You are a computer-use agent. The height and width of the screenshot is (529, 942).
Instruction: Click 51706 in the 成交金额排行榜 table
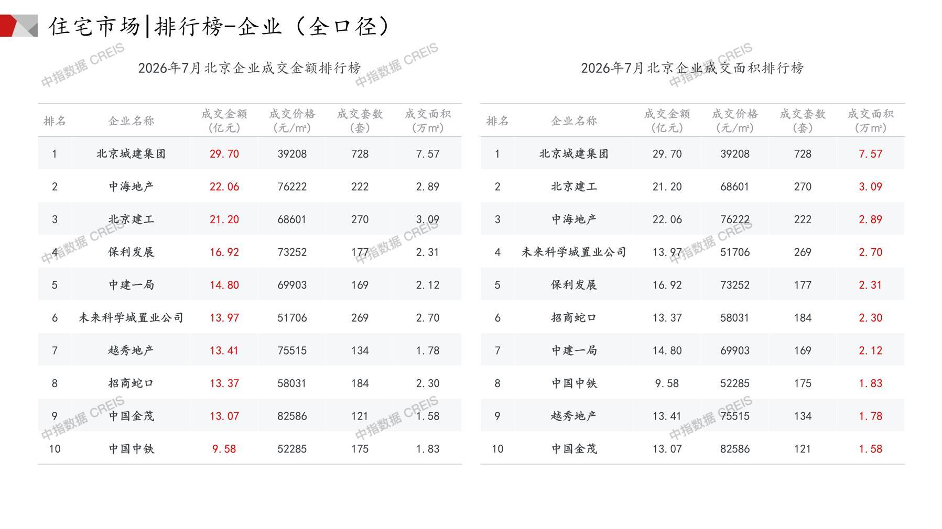click(x=292, y=317)
